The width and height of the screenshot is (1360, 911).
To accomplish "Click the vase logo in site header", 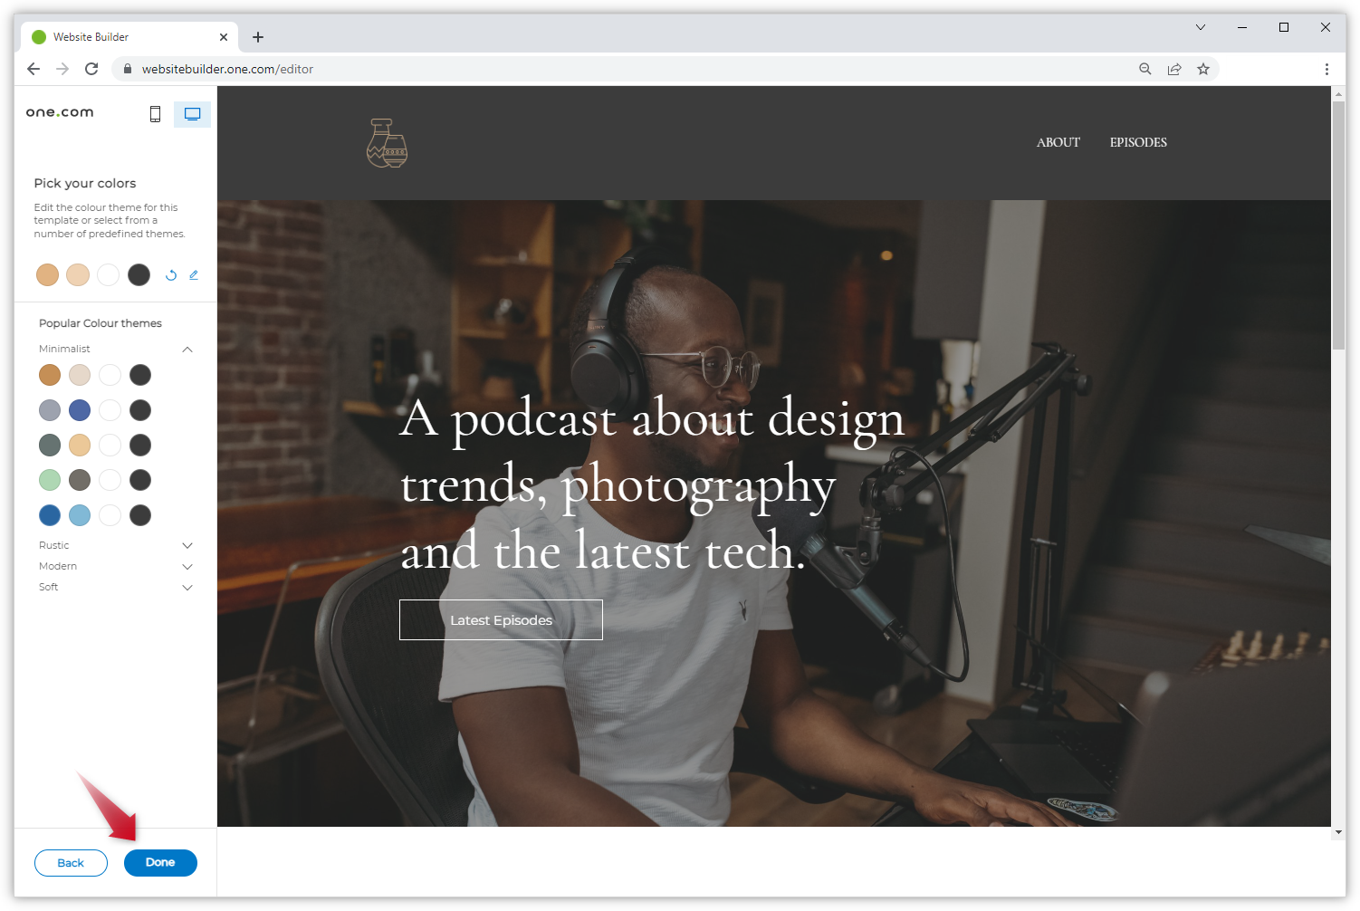I will (387, 143).
